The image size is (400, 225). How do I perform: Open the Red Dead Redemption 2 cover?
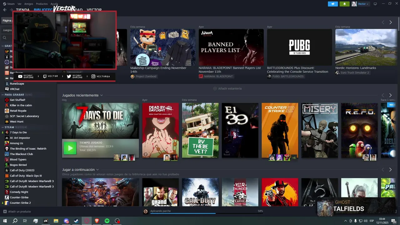pyautogui.click(x=280, y=192)
